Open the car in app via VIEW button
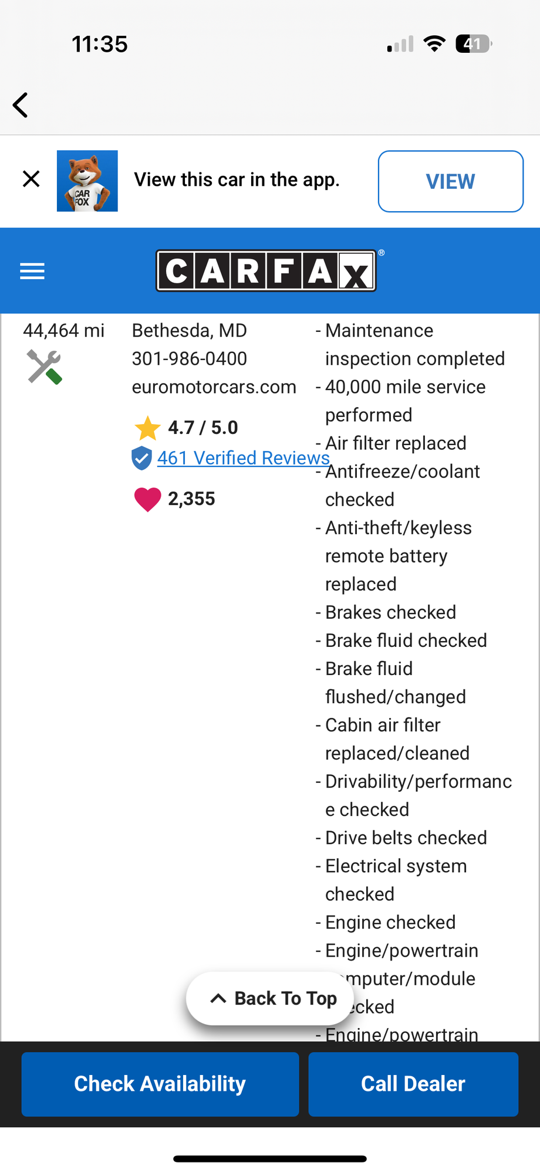 [x=451, y=181]
